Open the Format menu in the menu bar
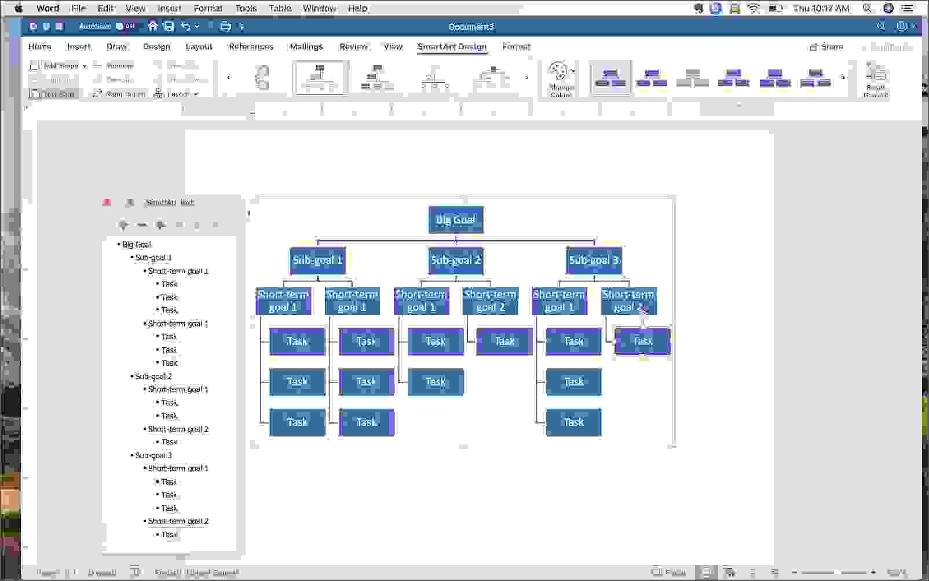Image resolution: width=929 pixels, height=581 pixels. pos(208,8)
